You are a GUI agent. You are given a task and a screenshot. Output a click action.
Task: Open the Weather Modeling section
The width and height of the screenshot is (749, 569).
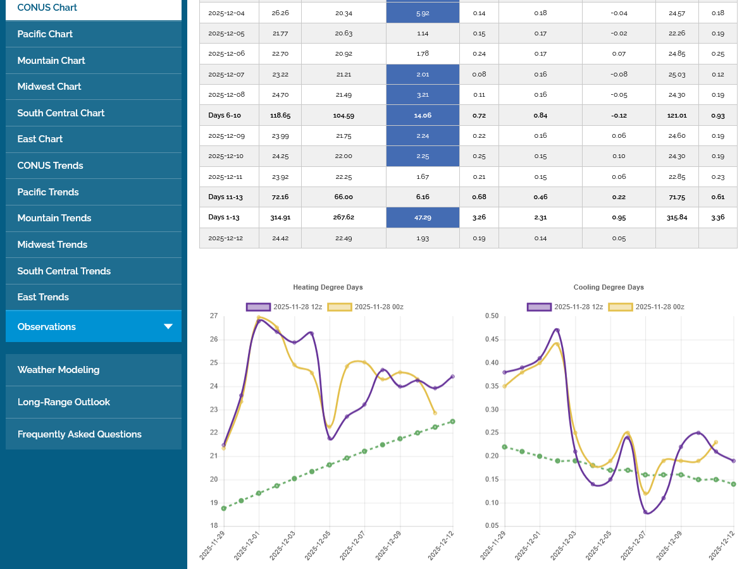pyautogui.click(x=58, y=370)
